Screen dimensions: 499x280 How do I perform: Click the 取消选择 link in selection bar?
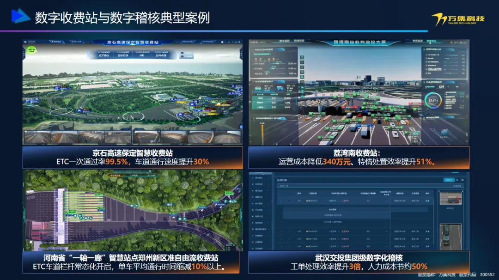pos(457,186)
